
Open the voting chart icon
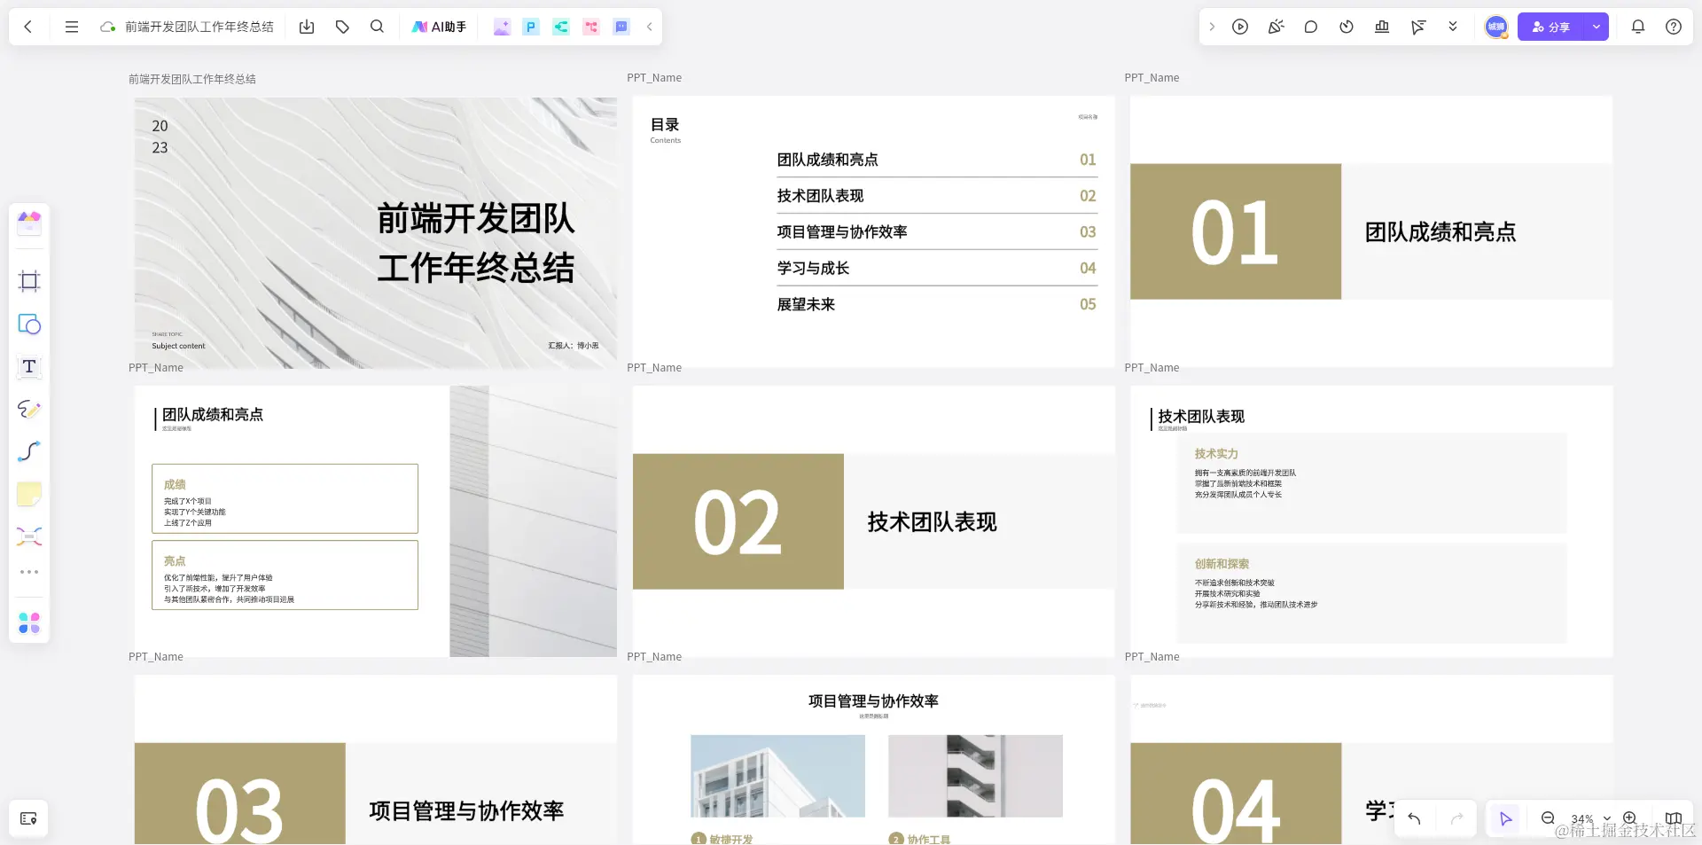tap(1382, 27)
